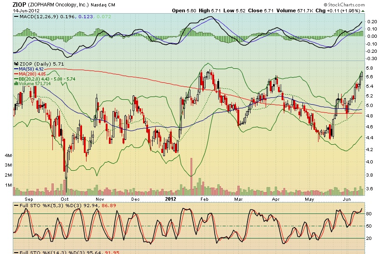Image resolution: width=380 pixels, height=254 pixels.
Task: Click the 5.0 price axis label
Action: (370, 106)
